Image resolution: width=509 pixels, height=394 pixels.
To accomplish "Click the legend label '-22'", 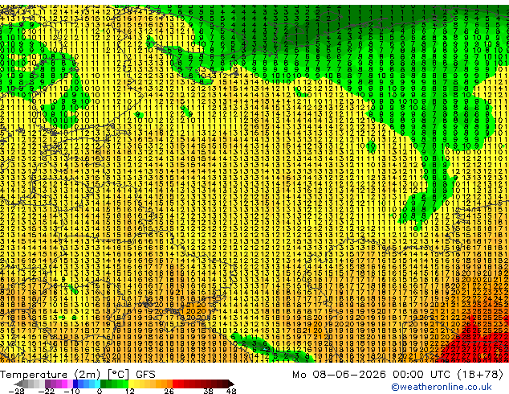I will point(47,391).
